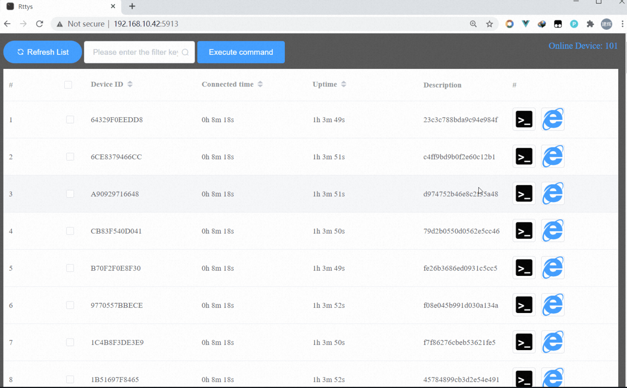Screen dimensions: 627x388
Task: Open web access for device CB83F540D041
Action: [553, 231]
